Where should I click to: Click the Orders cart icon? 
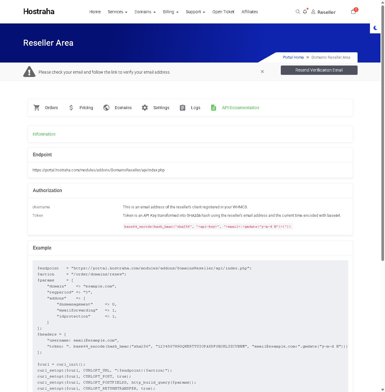37,108
